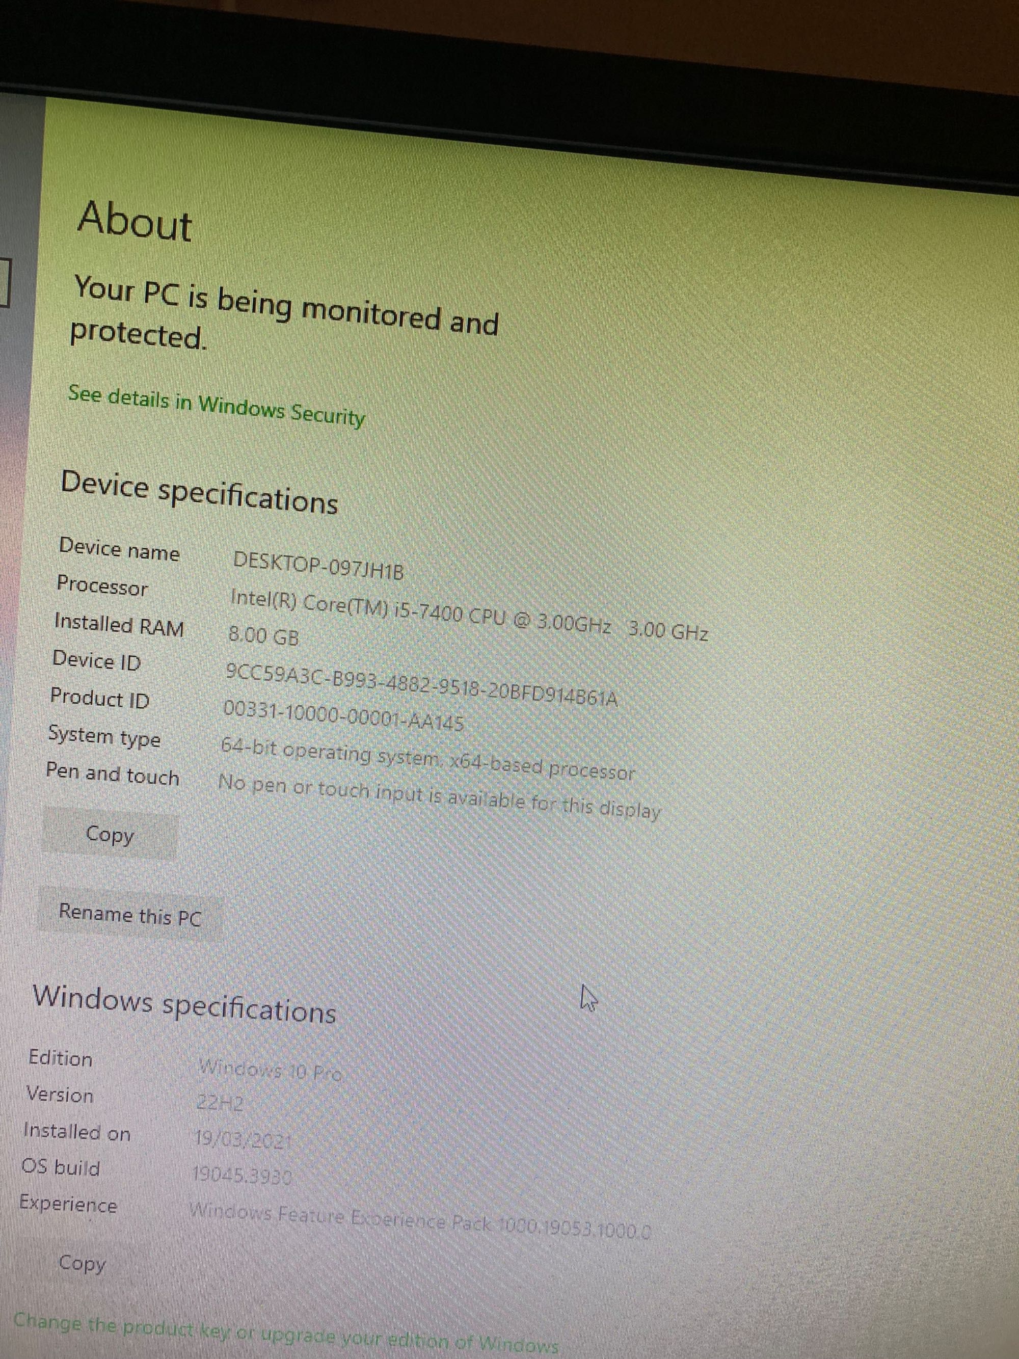Image resolution: width=1019 pixels, height=1359 pixels.
Task: Click the Rename this PC button
Action: coord(129,915)
